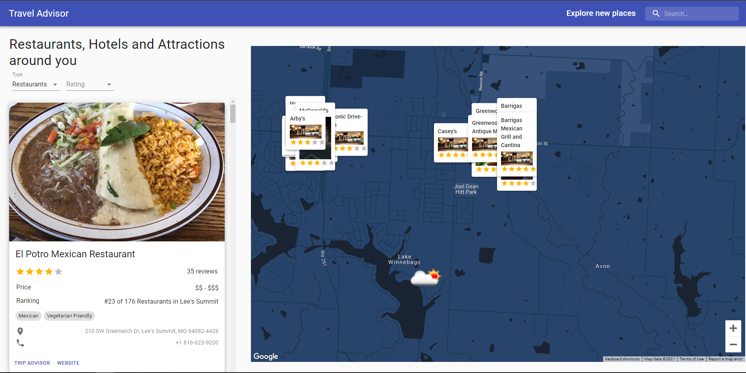The width and height of the screenshot is (746, 373).
Task: Open Keyboard shortcuts on the map
Action: point(622,359)
